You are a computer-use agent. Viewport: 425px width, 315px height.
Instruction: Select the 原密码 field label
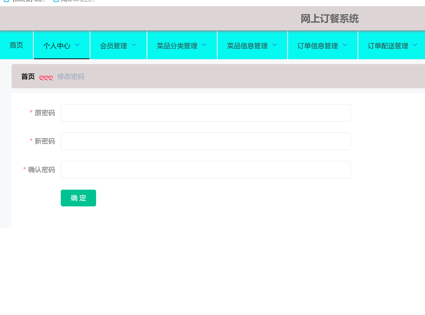pos(45,113)
